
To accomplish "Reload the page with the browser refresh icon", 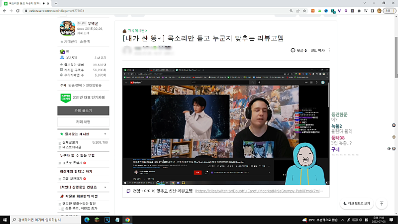I will point(24,10).
